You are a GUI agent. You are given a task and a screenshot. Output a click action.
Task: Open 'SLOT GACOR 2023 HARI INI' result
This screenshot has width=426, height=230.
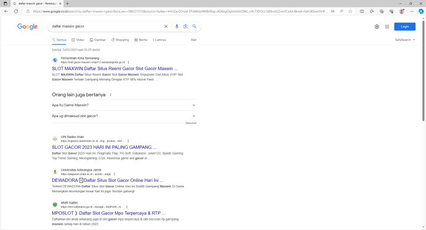[104, 147]
